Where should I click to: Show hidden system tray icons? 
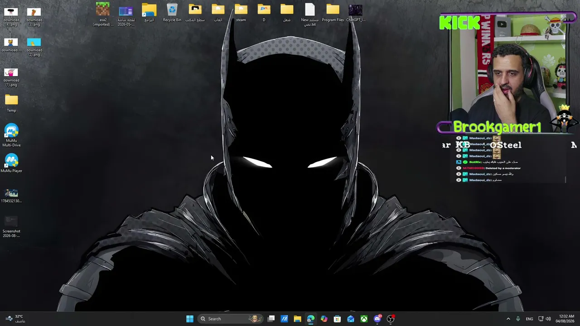[x=508, y=319]
